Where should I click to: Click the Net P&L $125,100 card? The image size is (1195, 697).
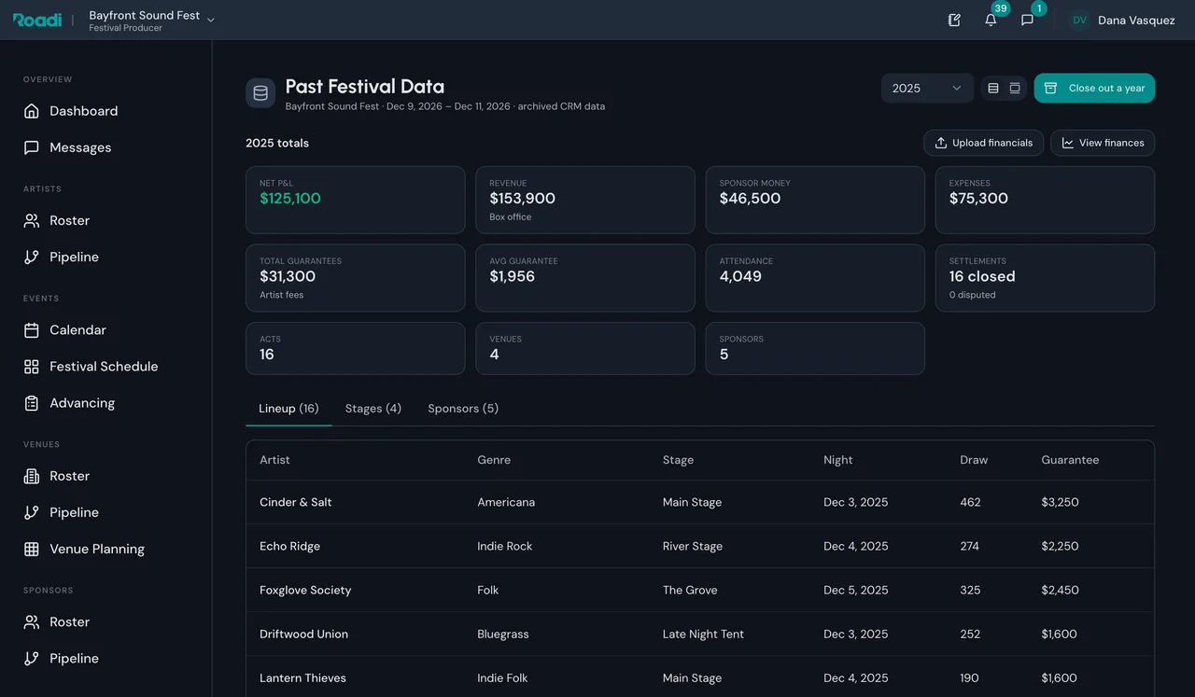[x=355, y=200]
